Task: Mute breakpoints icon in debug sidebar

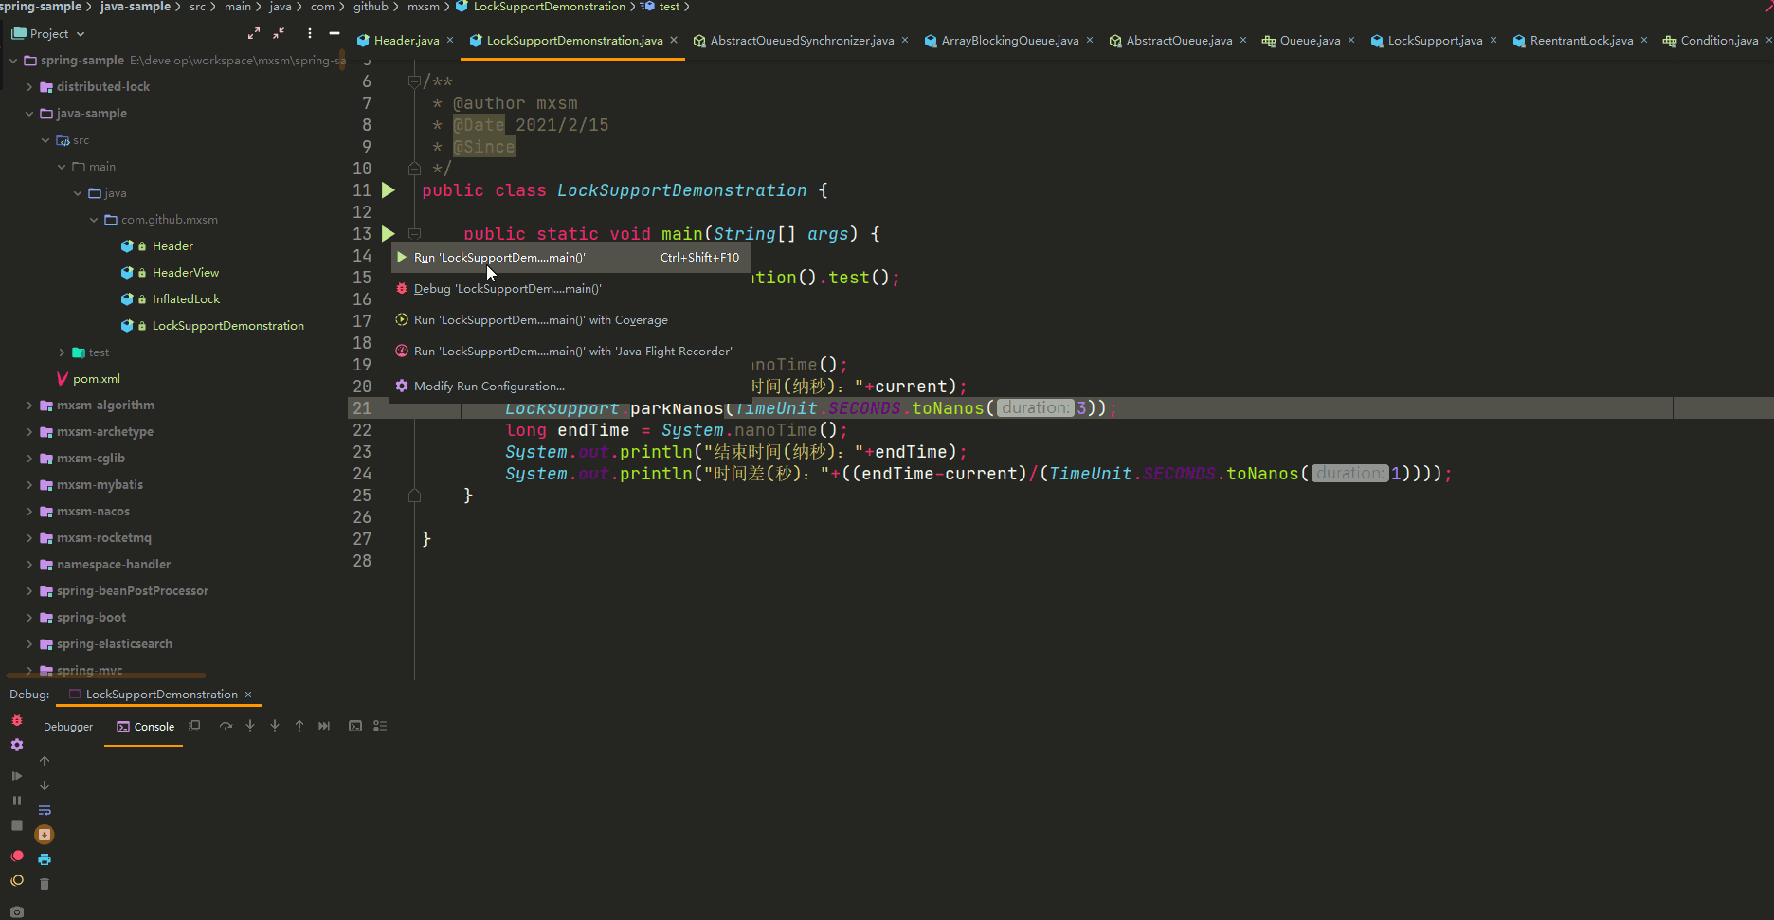Action: [17, 880]
